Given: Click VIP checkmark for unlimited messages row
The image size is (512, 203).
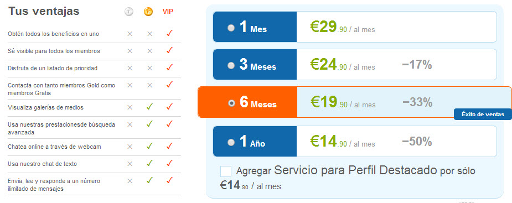Looking at the screenshot, I should pos(169,180).
